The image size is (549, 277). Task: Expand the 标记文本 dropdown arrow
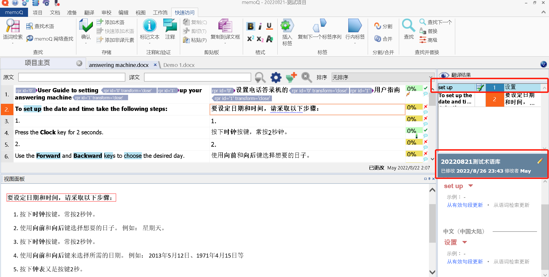[150, 43]
